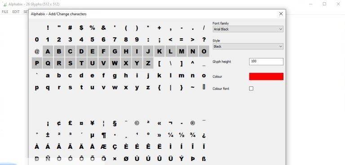Open the Font family dropdown

(248, 29)
